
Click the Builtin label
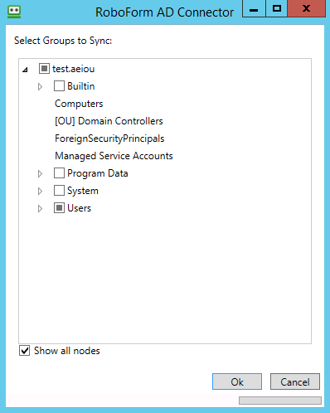[x=81, y=86]
